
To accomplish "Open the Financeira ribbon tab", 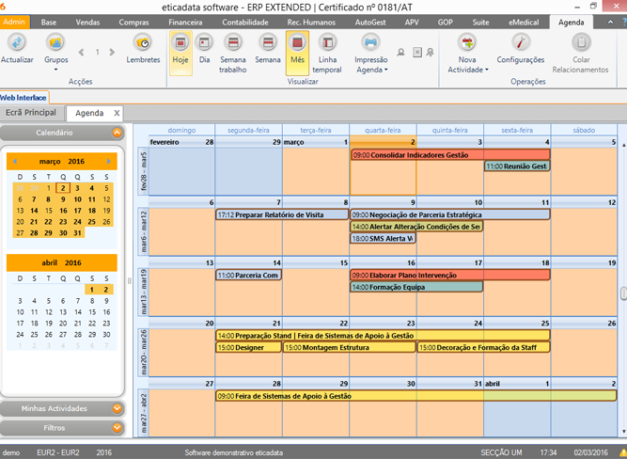I will [x=185, y=21].
